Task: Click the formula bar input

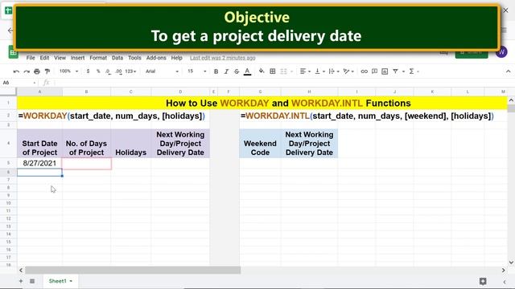Action: [282, 83]
